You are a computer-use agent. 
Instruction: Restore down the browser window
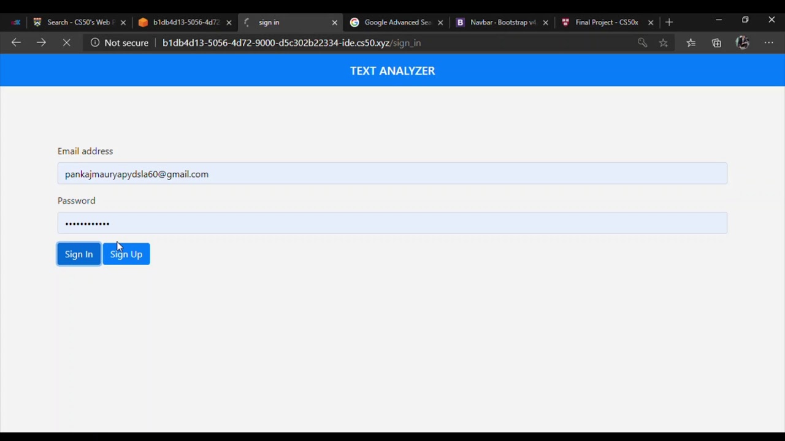click(x=745, y=20)
